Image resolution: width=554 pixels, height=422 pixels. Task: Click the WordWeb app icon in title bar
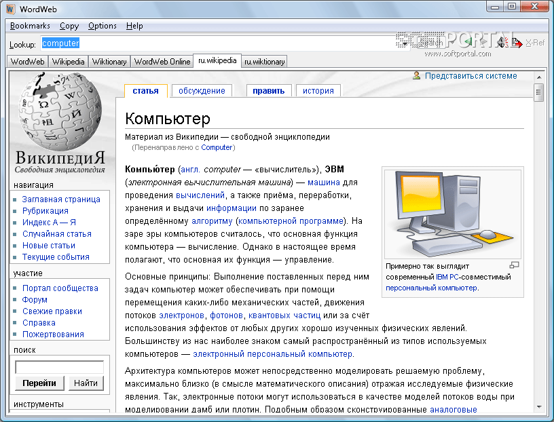(x=11, y=9)
